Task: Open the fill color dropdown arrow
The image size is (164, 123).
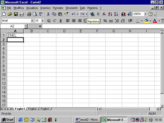Action: click(150, 21)
